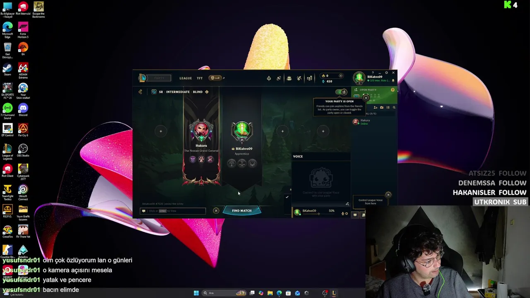This screenshot has height=298, width=530.
Task: Open the BiKahve09 profile avatar in header
Action: 359,78
